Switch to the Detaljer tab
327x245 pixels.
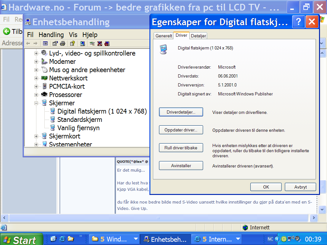tap(198, 36)
